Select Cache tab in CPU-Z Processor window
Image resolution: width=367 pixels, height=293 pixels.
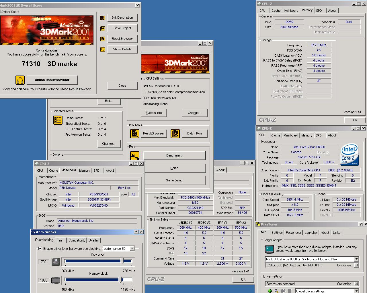276,135
